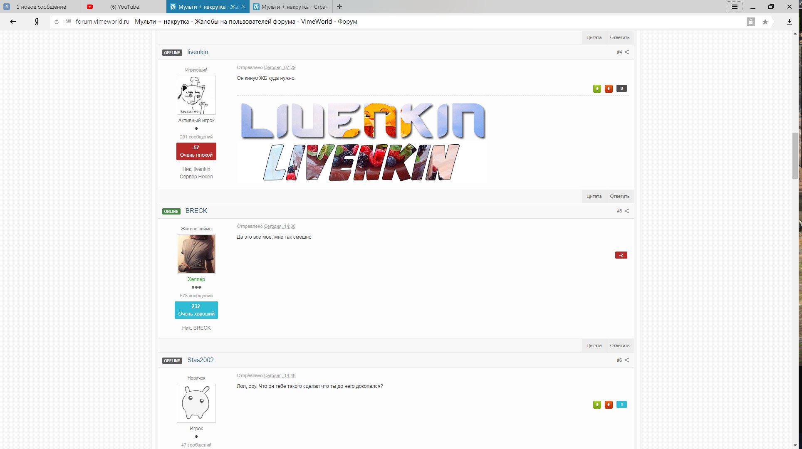The width and height of the screenshot is (802, 449).
Task: Open Stas2002's profile via username link
Action: 200,360
